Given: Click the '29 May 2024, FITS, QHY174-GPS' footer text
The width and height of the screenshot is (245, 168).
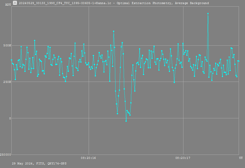Looking at the screenshot, I should coord(39,163).
